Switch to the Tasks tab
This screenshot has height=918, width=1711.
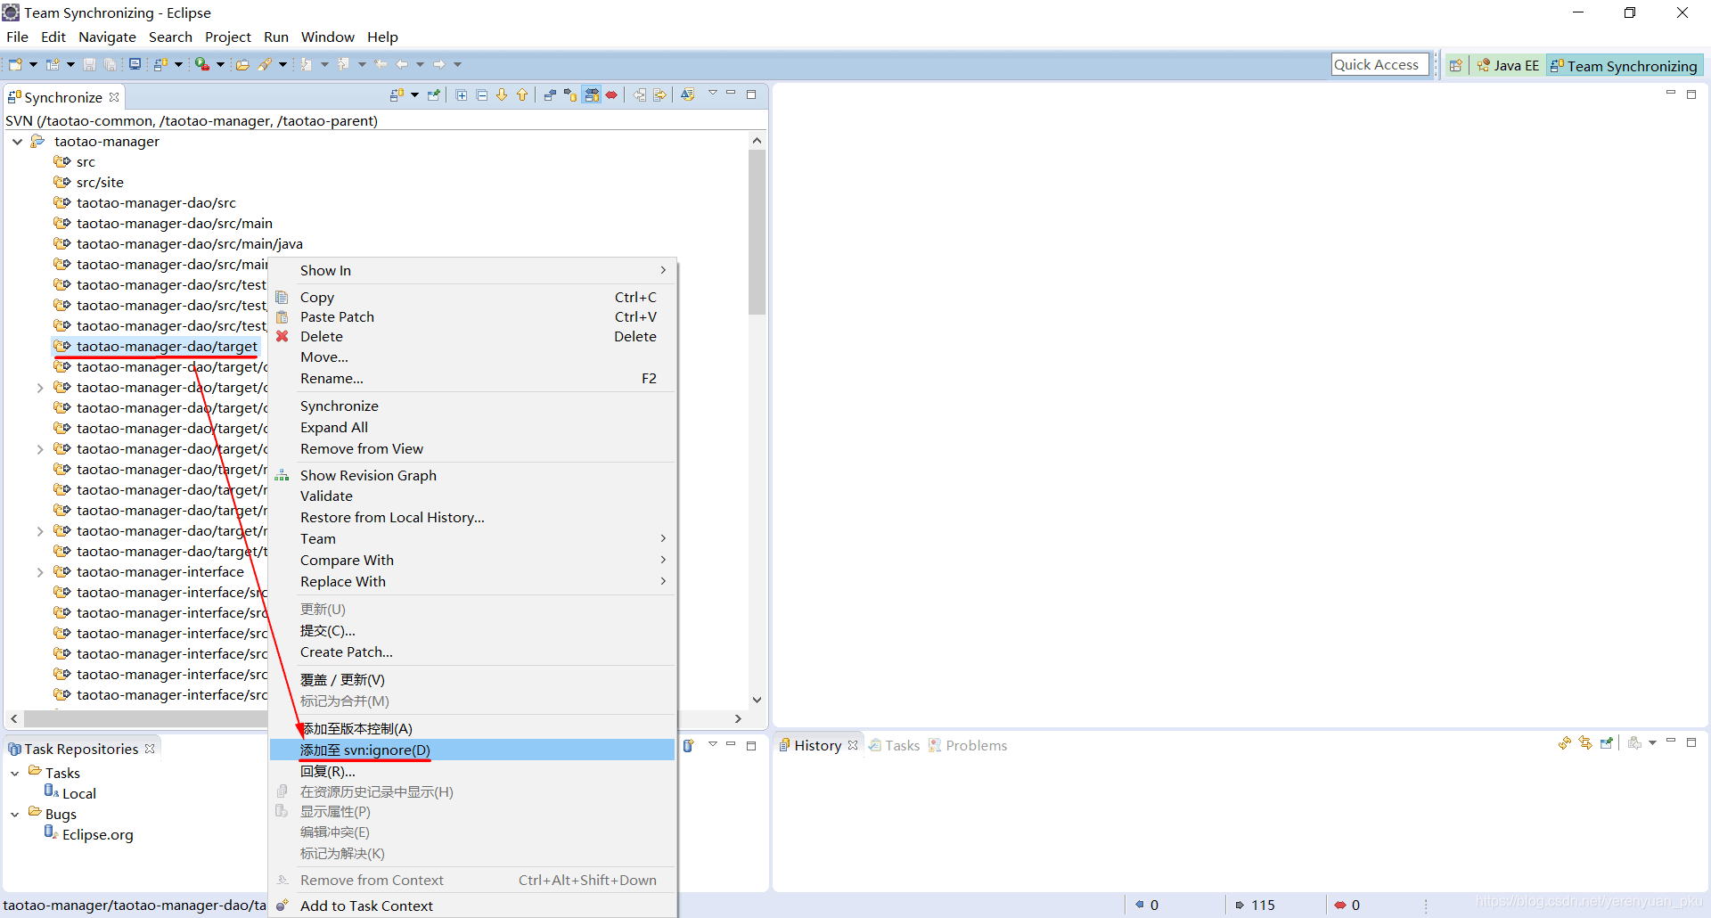pyautogui.click(x=895, y=745)
